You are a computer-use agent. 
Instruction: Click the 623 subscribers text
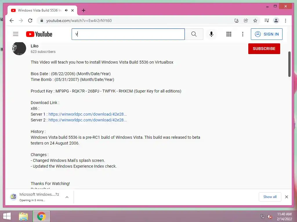click(43, 52)
